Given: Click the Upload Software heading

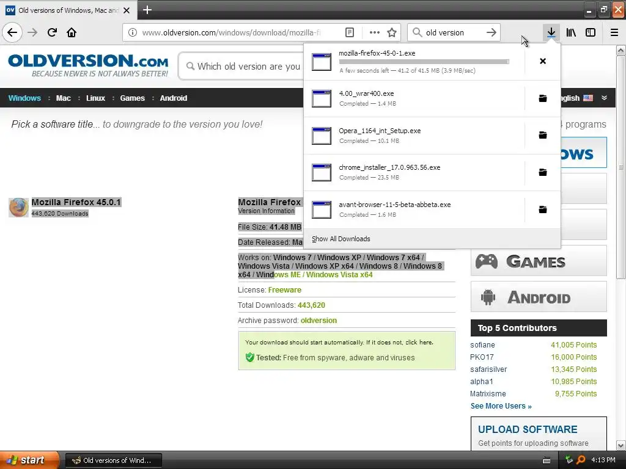Looking at the screenshot, I should pos(528,429).
